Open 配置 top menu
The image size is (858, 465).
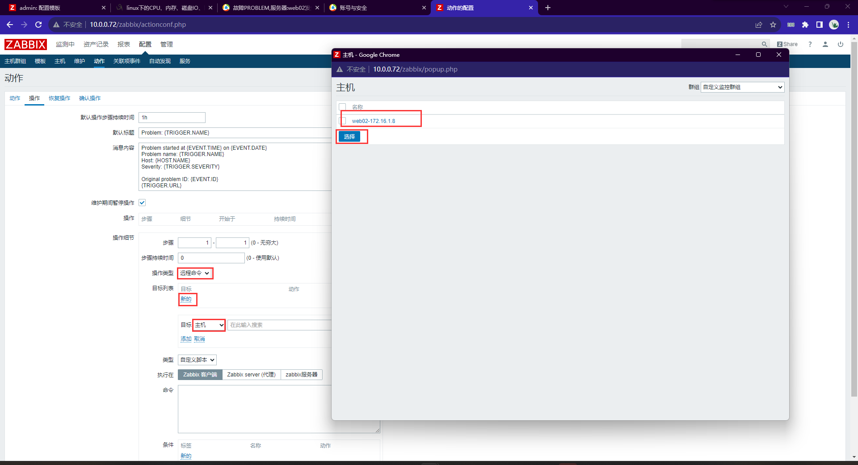tap(145, 44)
